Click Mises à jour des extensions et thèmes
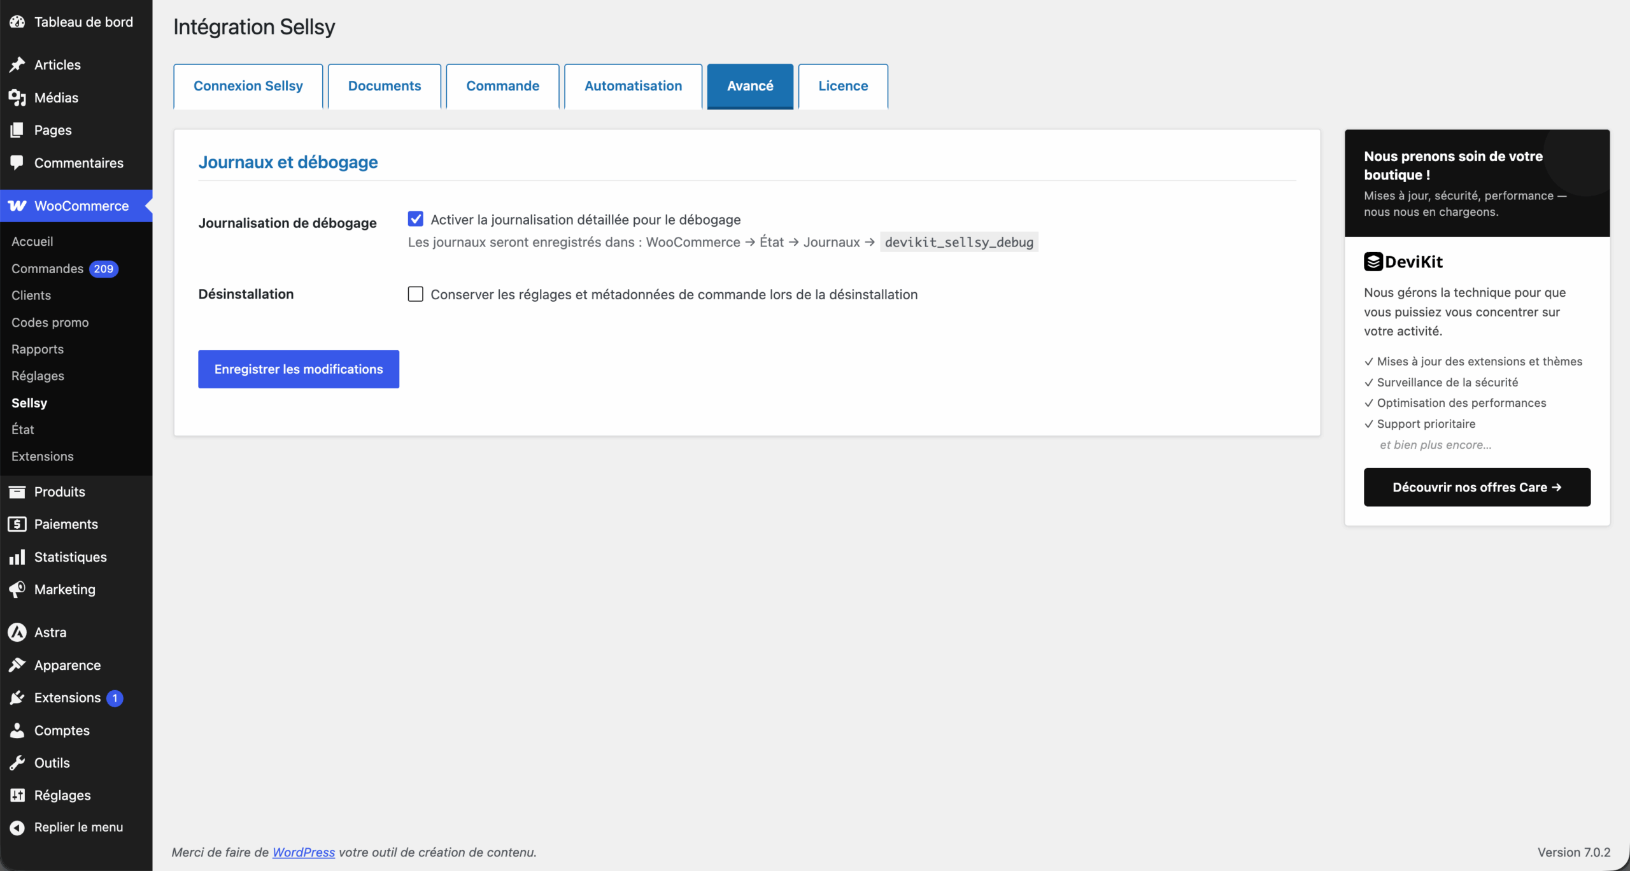Screen dimensions: 1630x871 [1480, 362]
